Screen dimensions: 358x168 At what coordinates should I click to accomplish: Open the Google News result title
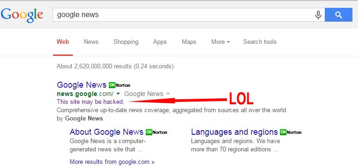coord(82,85)
